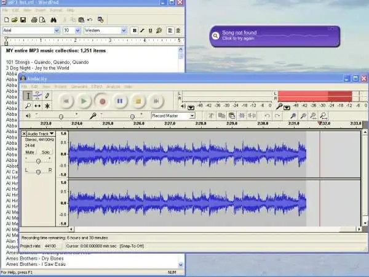Image resolution: width=369 pixels, height=277 pixels.
Task: Open the recording meter options dropdown arrow
Action: click(x=287, y=108)
